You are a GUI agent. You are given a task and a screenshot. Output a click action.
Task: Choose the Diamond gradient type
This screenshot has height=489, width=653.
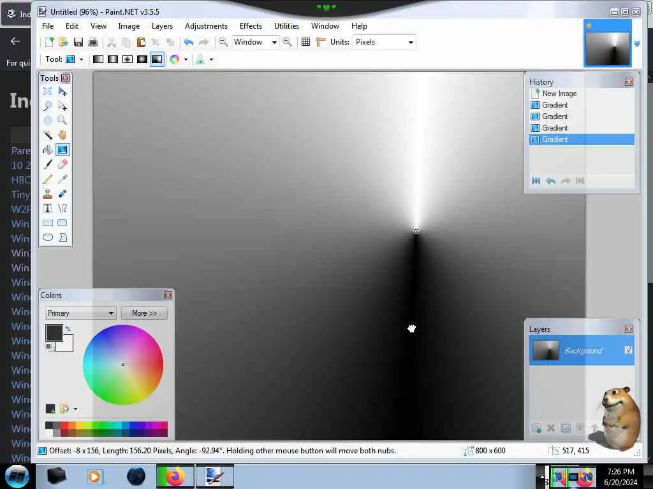click(x=128, y=59)
